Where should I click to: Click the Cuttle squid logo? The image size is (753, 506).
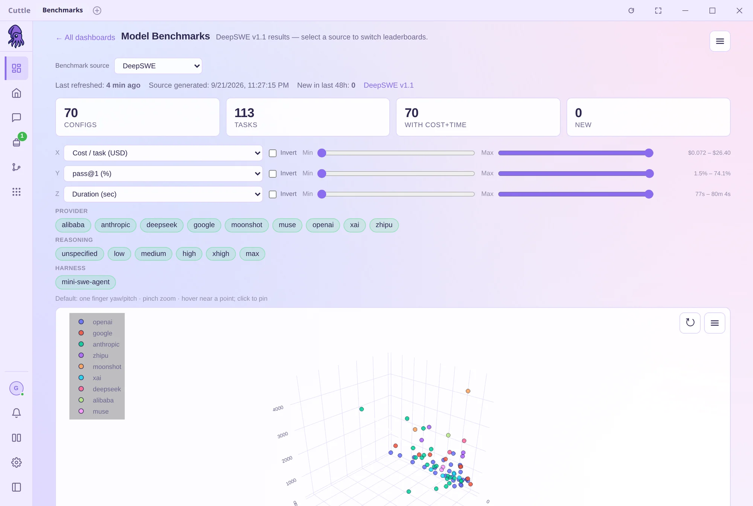(16, 36)
